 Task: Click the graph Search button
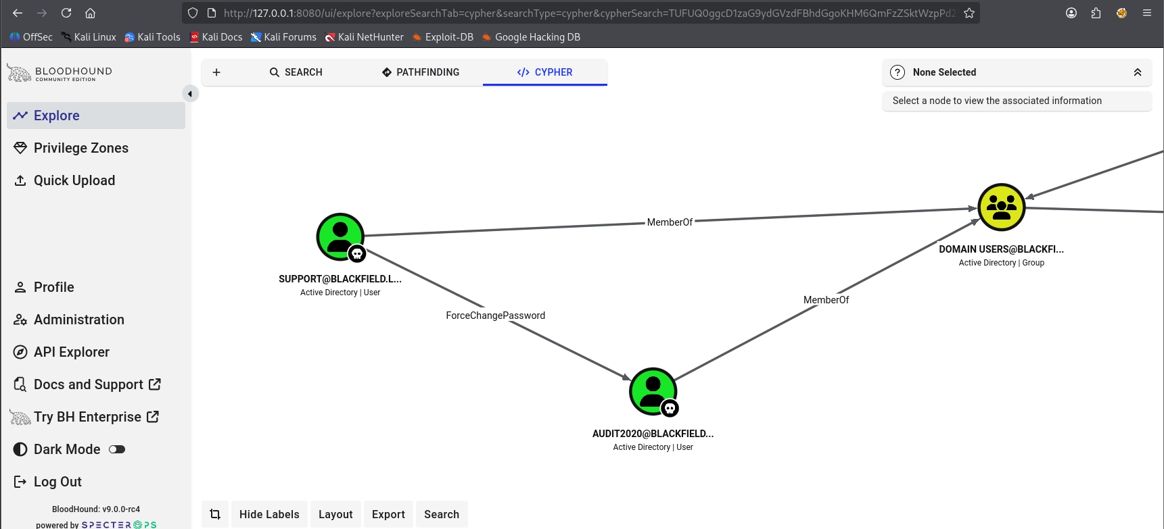click(442, 514)
